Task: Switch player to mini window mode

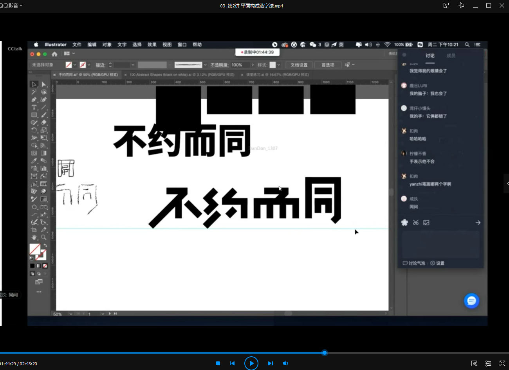Action: (446, 5)
